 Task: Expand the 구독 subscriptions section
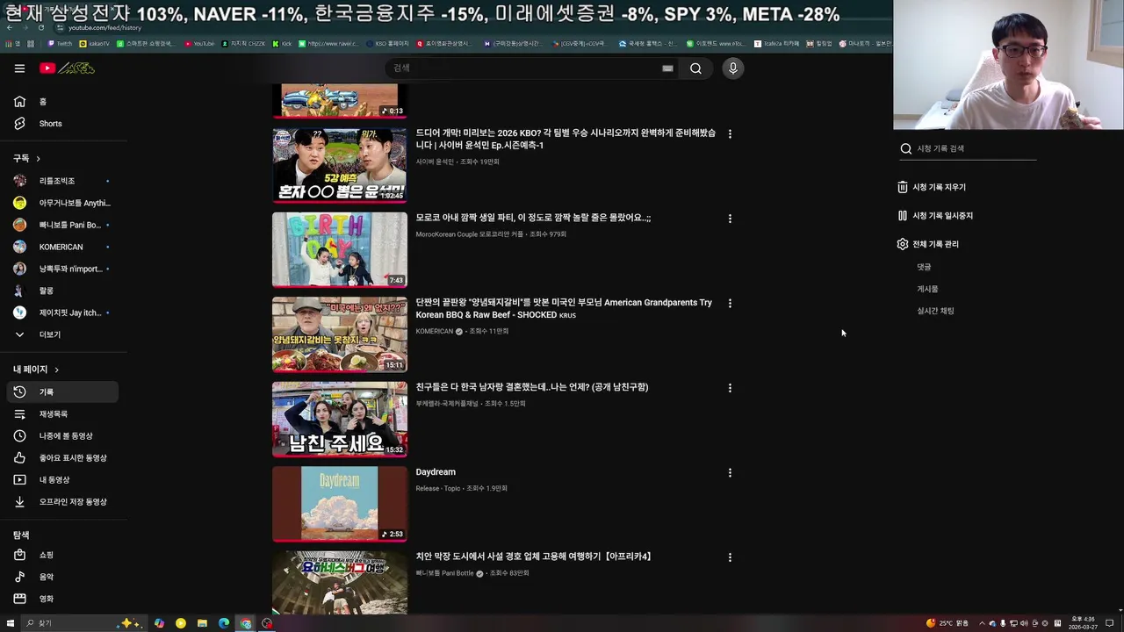pyautogui.click(x=27, y=158)
